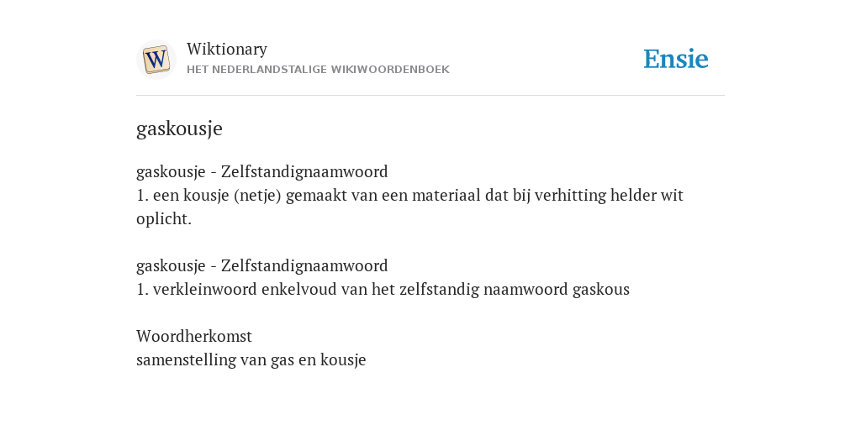This screenshot has width=861, height=430.
Task: Click the gaskousje headword heading
Action: coord(179,128)
